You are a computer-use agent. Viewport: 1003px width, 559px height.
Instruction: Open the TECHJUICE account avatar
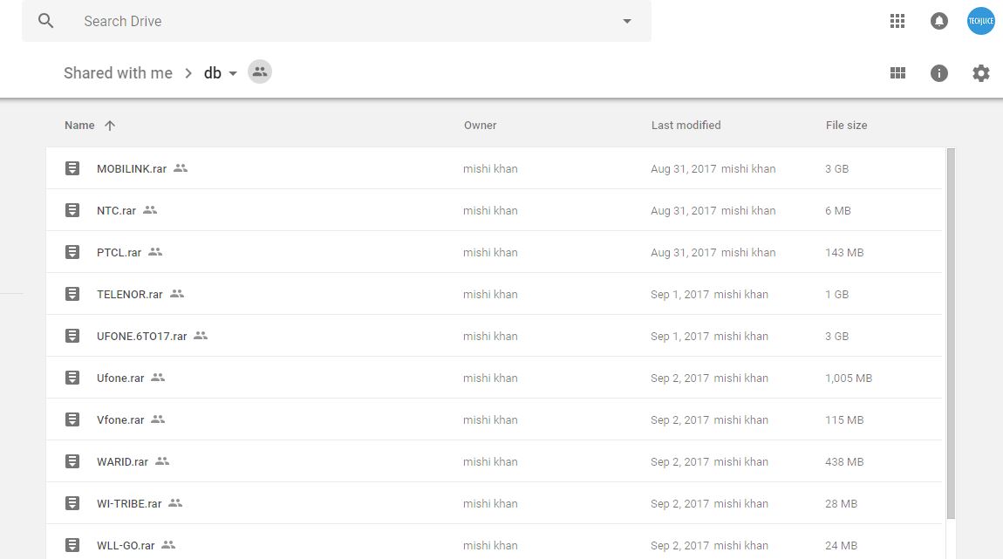coord(981,21)
